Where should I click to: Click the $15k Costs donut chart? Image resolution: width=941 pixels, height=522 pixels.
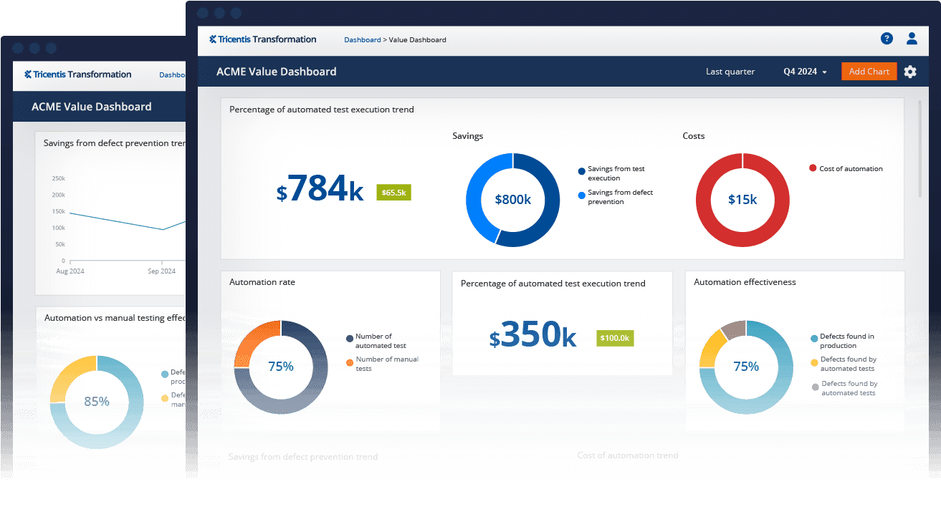point(742,200)
